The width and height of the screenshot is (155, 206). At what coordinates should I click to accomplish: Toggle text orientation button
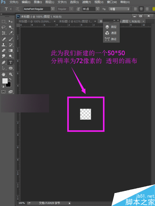point(17,9)
